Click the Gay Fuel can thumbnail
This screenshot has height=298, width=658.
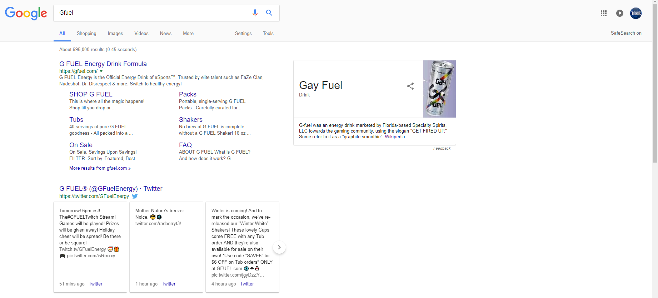[439, 89]
